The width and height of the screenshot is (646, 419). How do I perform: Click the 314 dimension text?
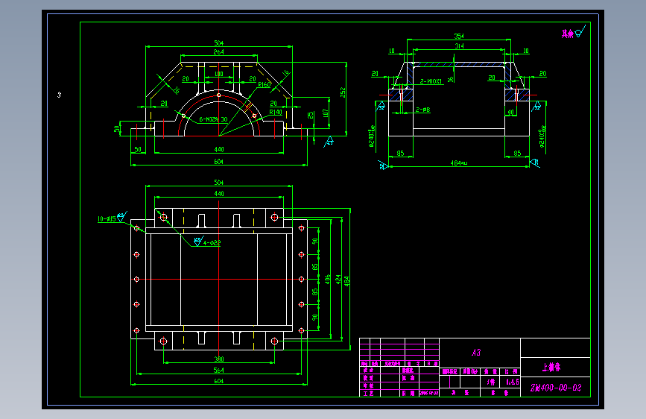coord(459,46)
